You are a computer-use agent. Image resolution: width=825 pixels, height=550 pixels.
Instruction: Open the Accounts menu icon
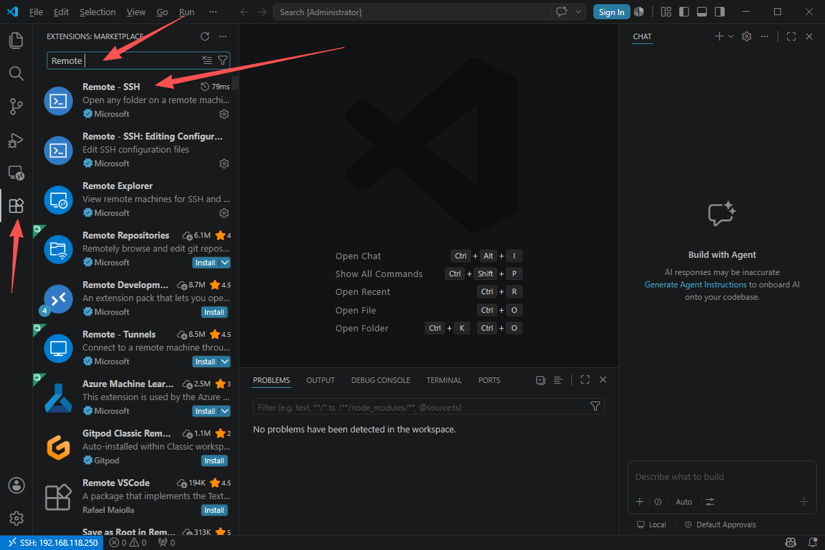pos(16,485)
